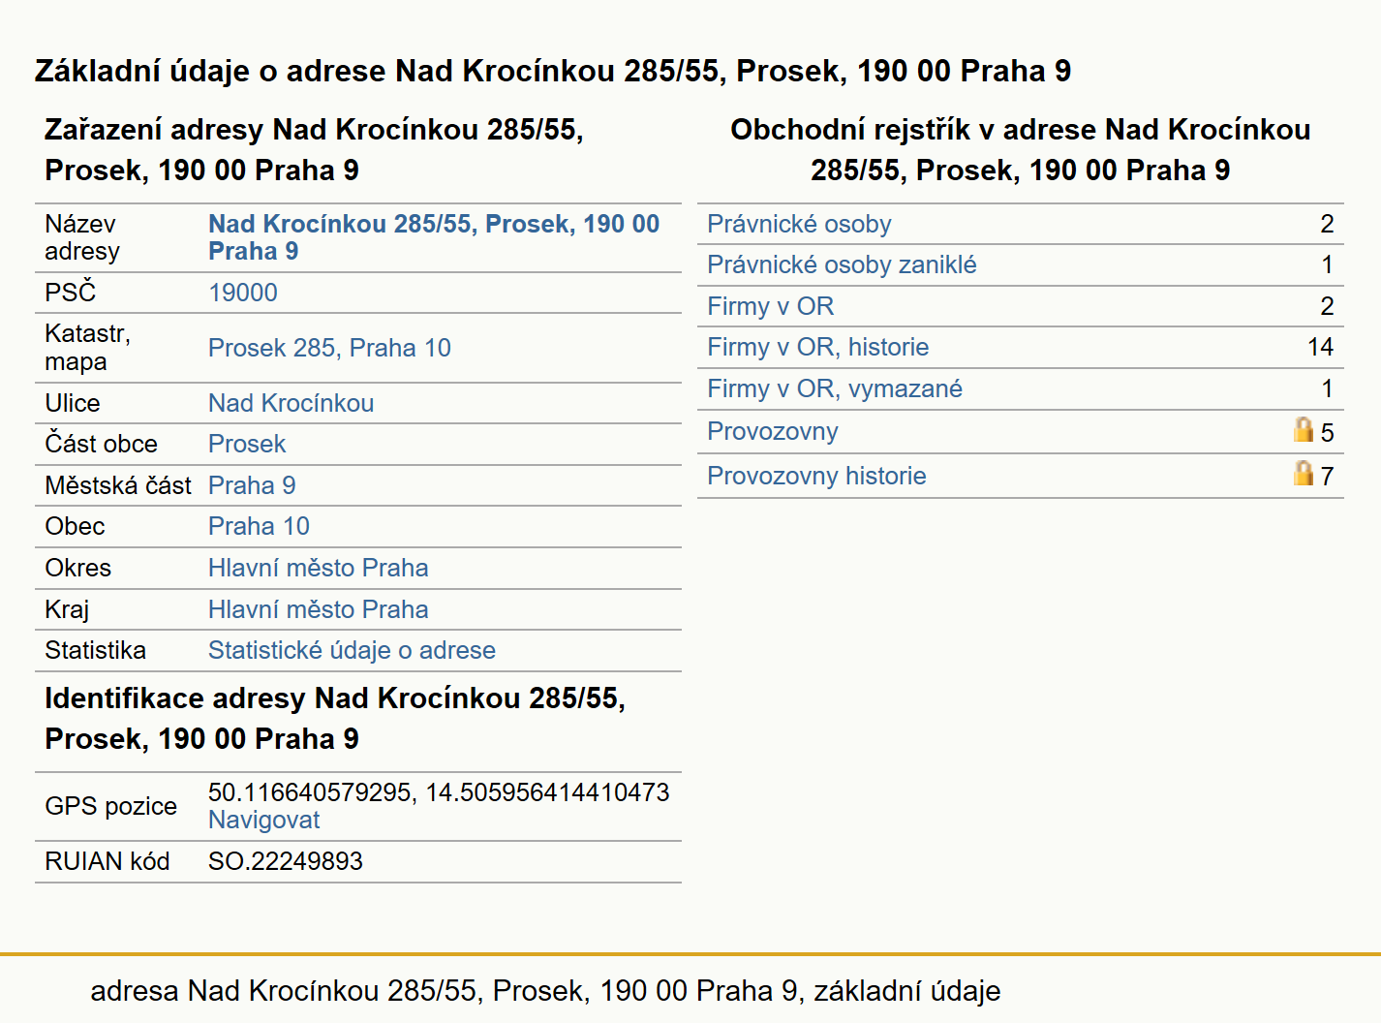
Task: Open the Firmy v OR link
Action: click(x=770, y=306)
